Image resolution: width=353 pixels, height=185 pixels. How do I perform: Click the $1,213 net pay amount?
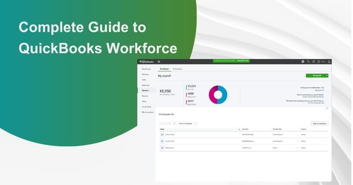(x=192, y=86)
